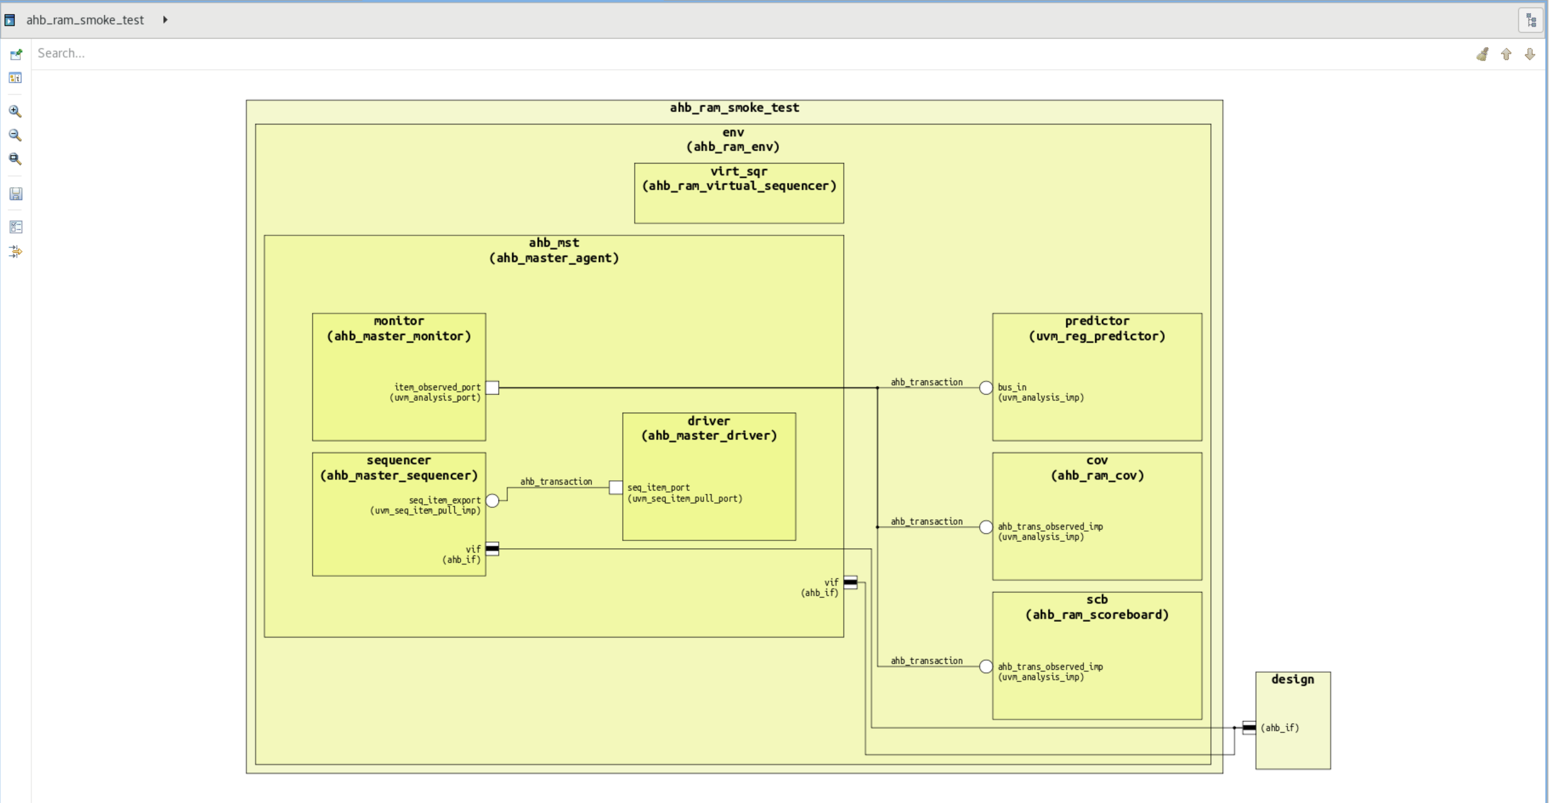
Task: Clear the search with the broom icon
Action: click(1482, 54)
